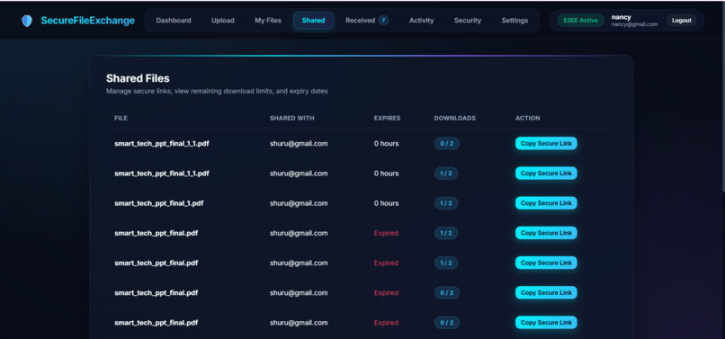Click '0 hours' in the 1 / 2 final_1_1 row
Viewport: 725px width, 339px height.
(x=386, y=174)
